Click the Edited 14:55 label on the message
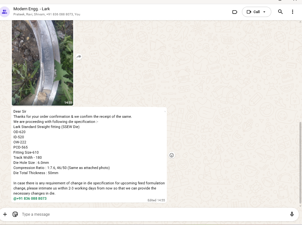Viewport: 302px width, 225px height. [156, 200]
